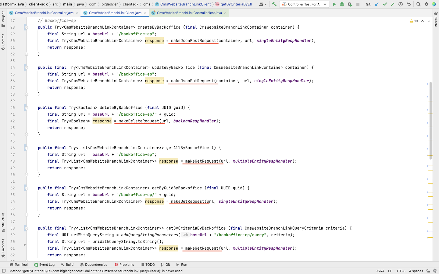439x274 pixels.
Task: Click Git update project arrow
Action: (x=377, y=4)
